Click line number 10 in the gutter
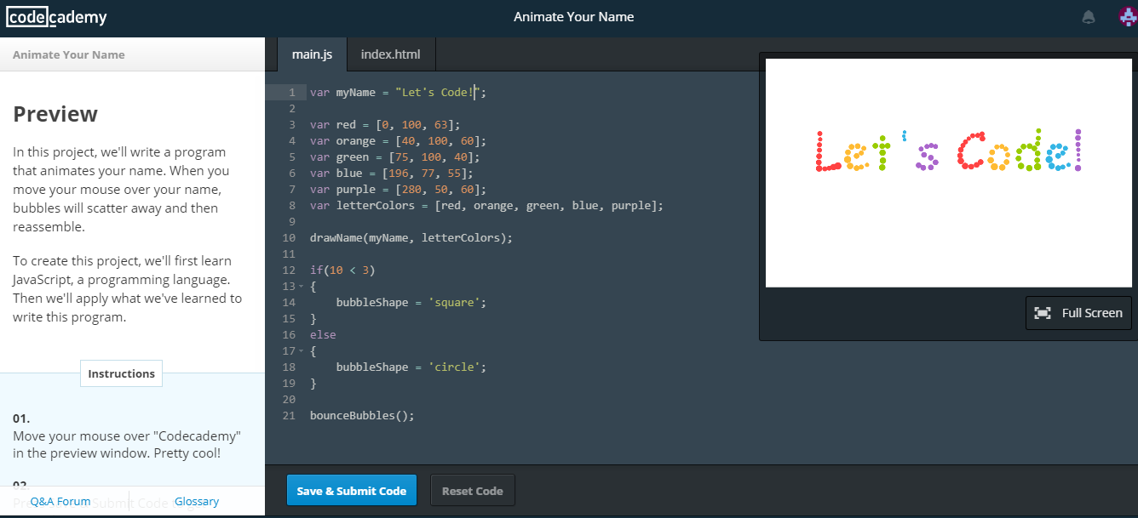 tap(288, 237)
